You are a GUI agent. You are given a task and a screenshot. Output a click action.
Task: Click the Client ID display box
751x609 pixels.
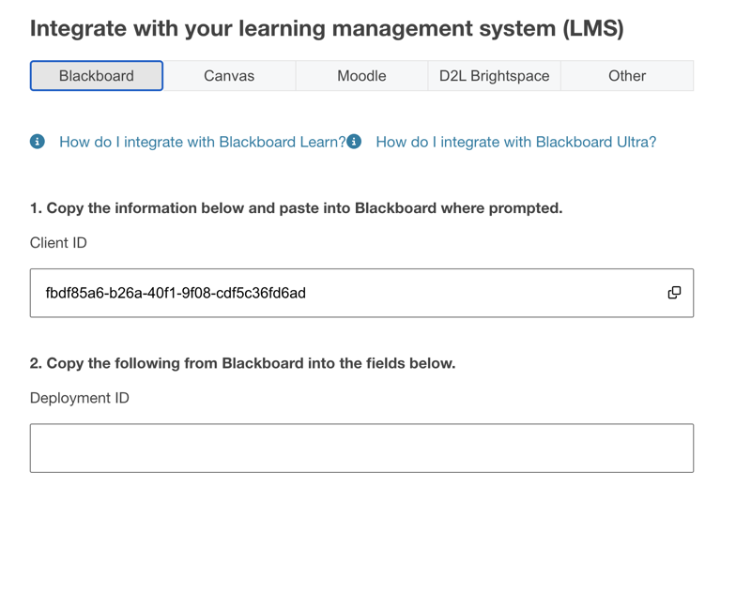click(361, 292)
